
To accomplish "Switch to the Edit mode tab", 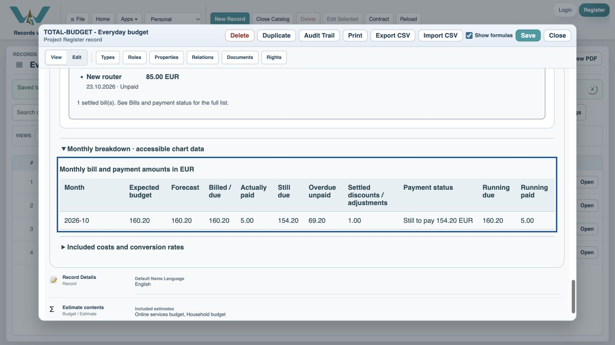I will (77, 57).
